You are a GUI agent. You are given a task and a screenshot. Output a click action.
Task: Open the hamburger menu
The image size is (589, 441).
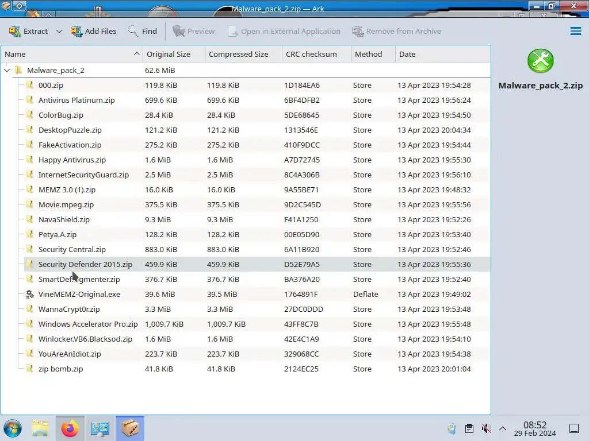[575, 31]
